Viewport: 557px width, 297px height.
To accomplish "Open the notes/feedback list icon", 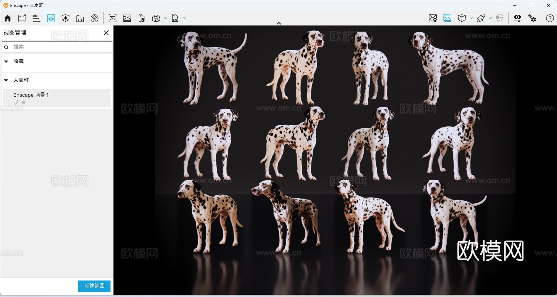I will point(22,18).
